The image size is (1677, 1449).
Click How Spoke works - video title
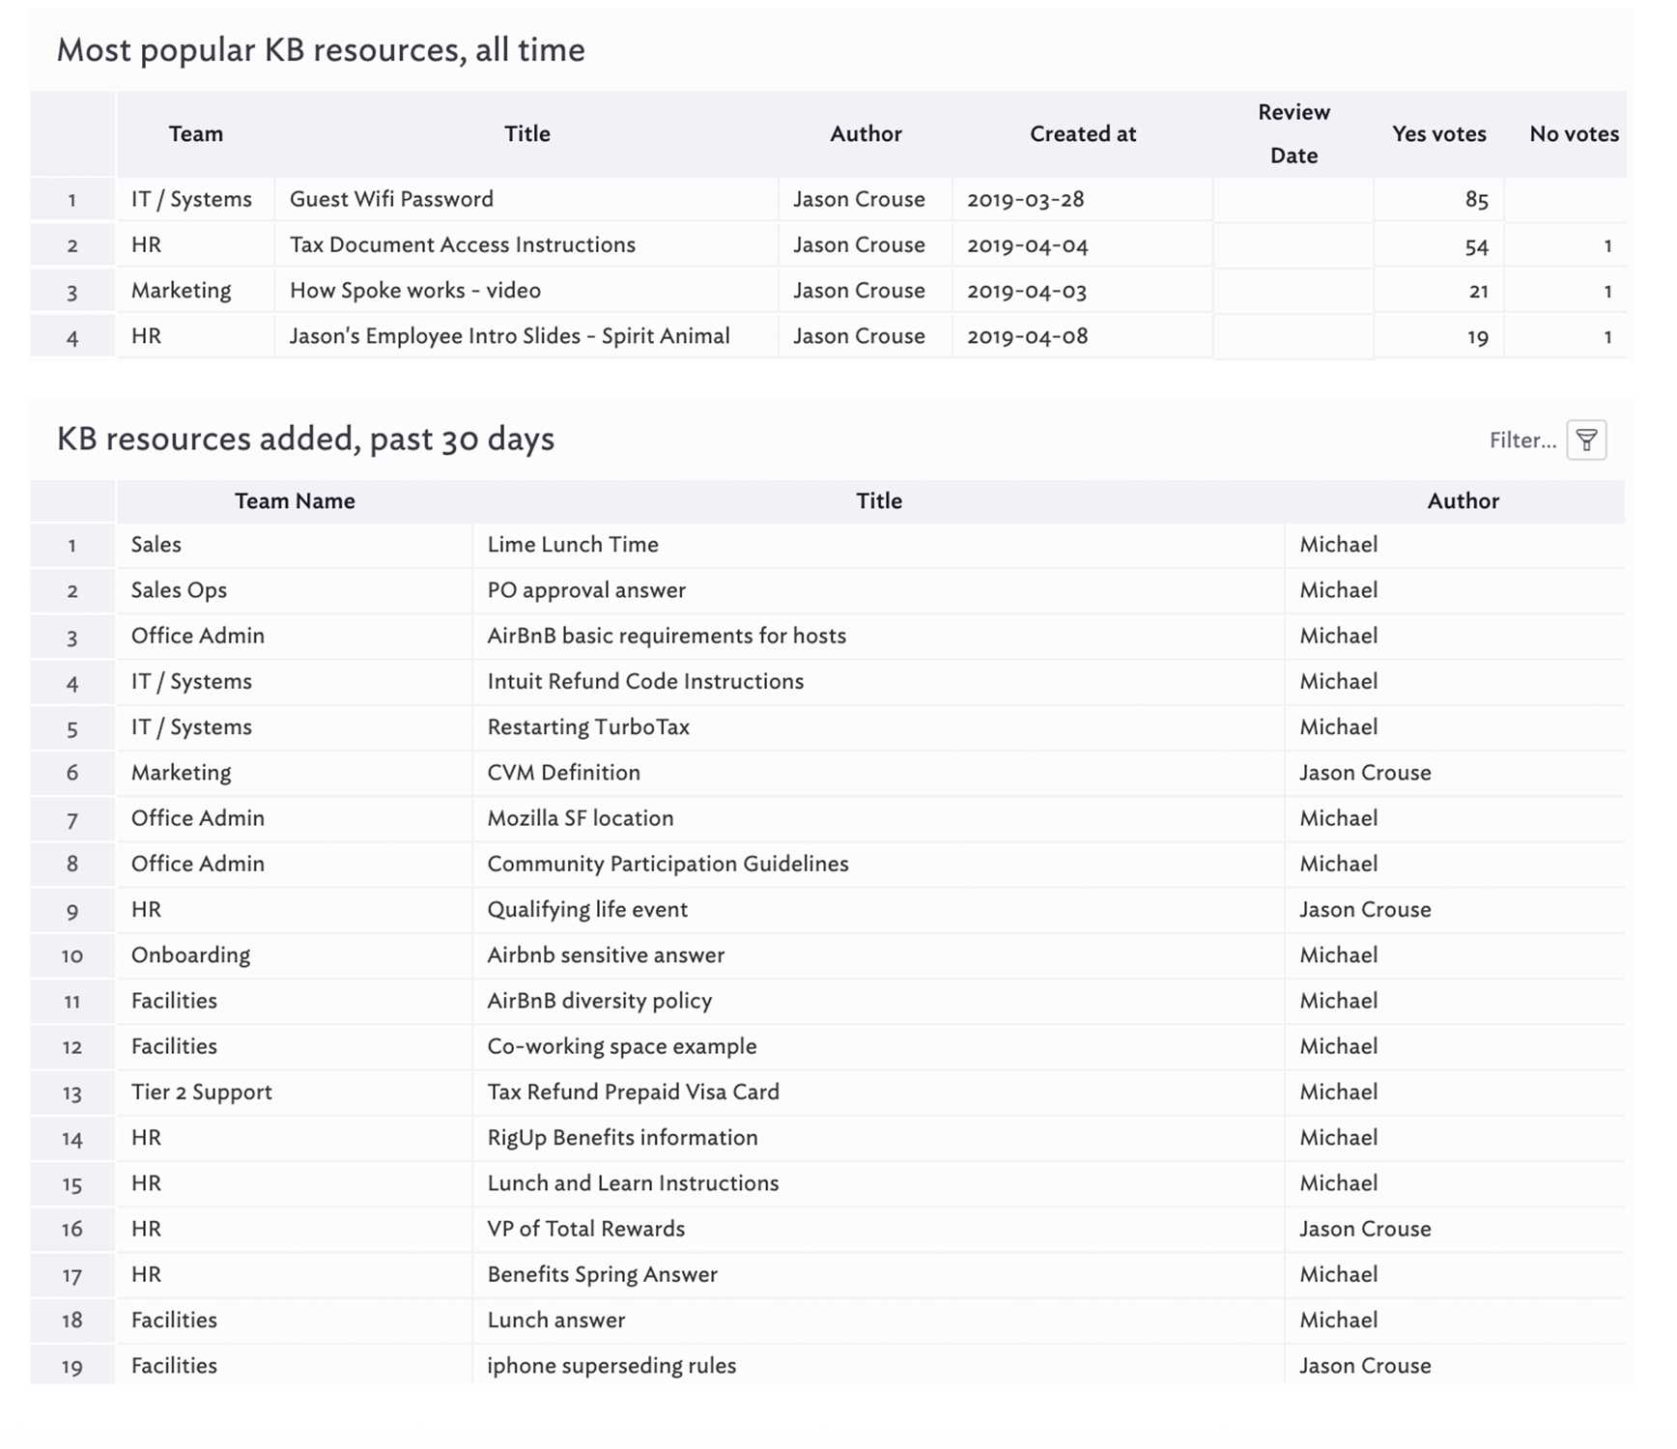tap(415, 291)
